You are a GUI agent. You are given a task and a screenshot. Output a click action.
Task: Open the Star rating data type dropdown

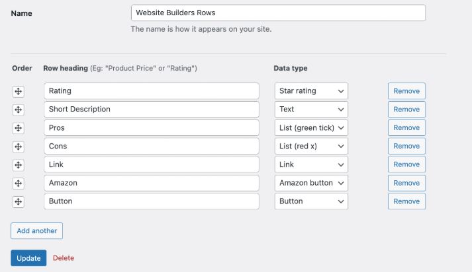(311, 91)
